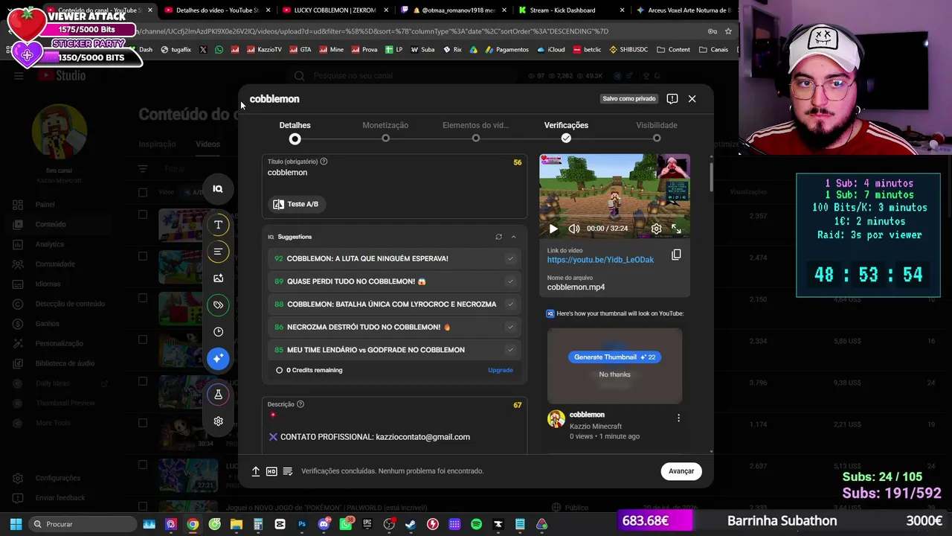Click the Avançar button
The height and width of the screenshot is (536, 952).
pyautogui.click(x=681, y=471)
